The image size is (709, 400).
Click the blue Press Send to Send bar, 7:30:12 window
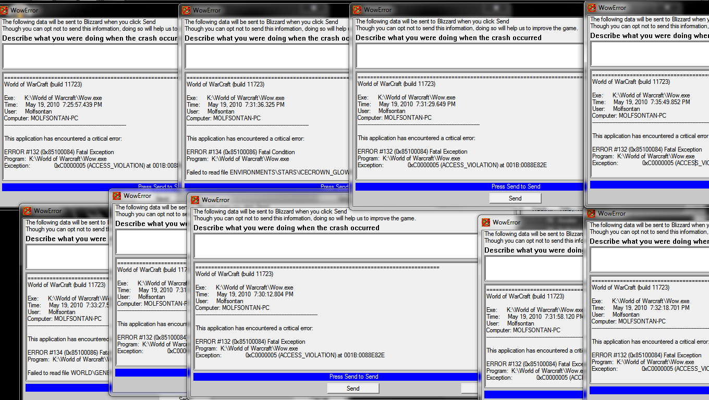point(336,377)
